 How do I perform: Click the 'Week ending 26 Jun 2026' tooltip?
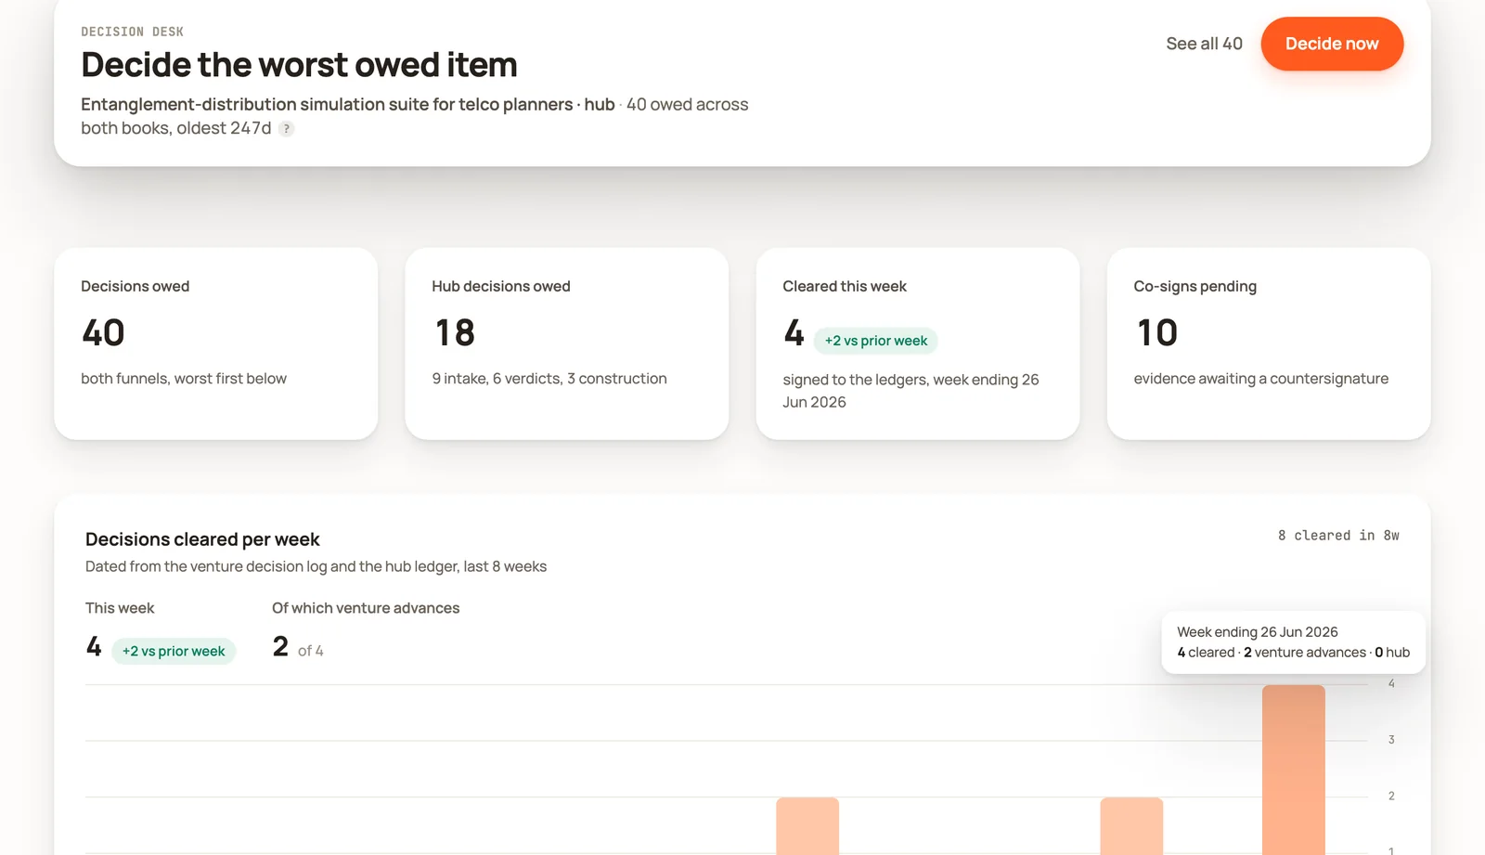click(x=1294, y=642)
